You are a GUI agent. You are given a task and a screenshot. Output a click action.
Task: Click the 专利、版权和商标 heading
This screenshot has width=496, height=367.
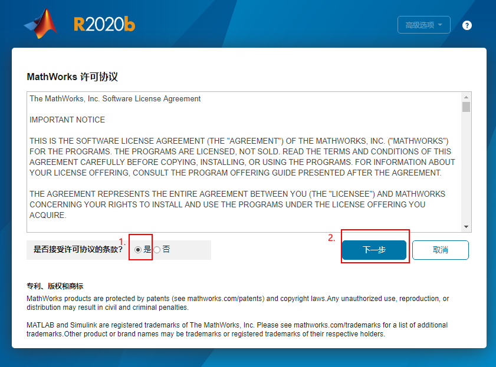pyautogui.click(x=55, y=286)
